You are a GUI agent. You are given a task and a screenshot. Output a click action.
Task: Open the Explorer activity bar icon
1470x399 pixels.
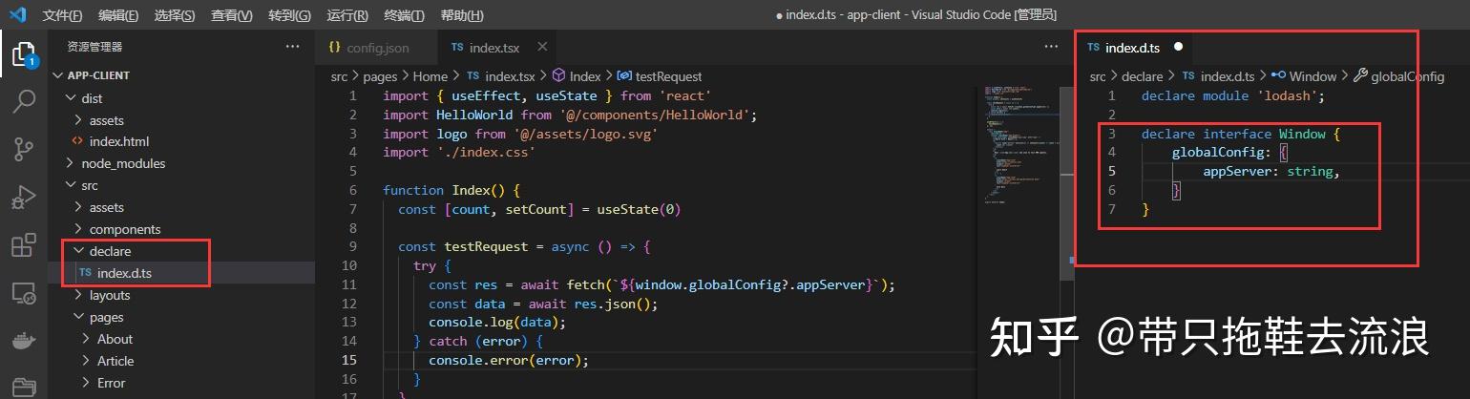24,52
